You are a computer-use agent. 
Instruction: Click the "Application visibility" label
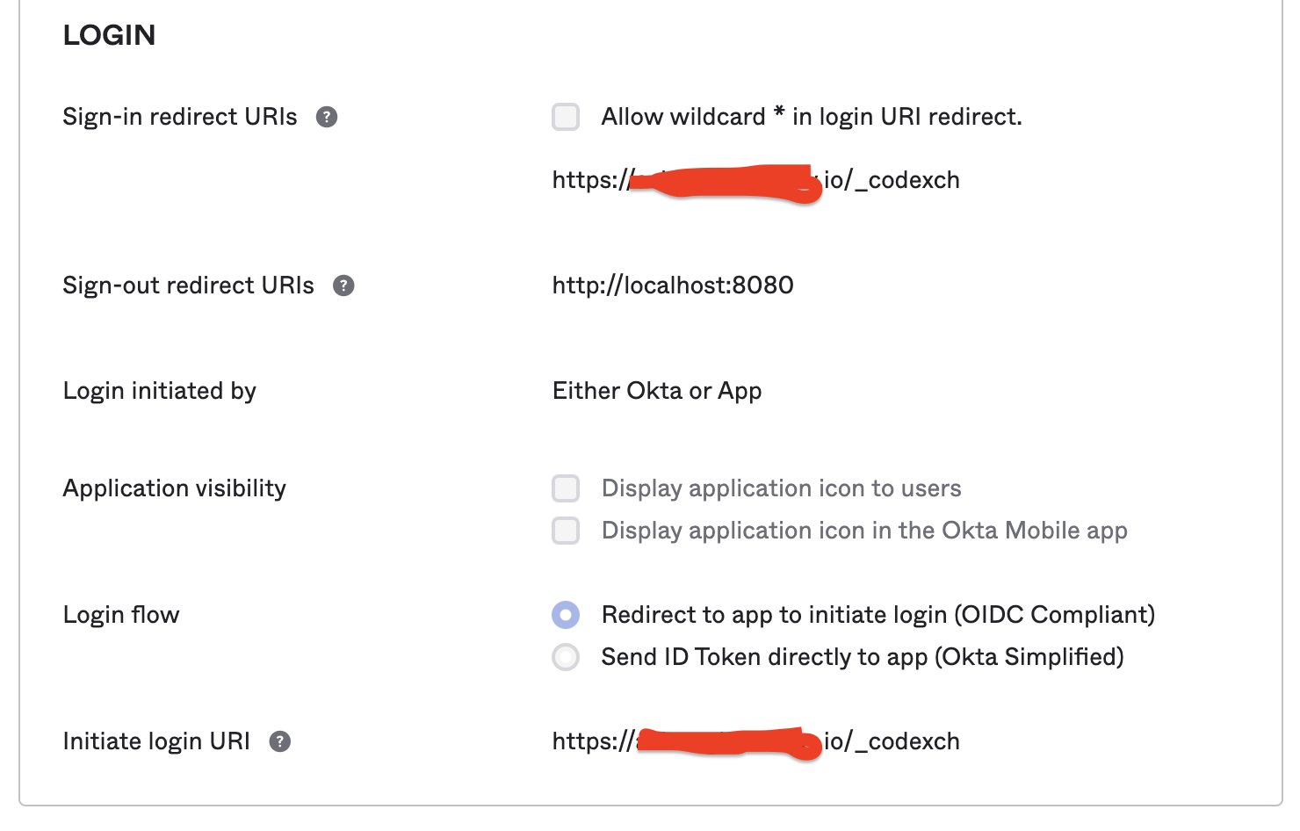click(x=174, y=488)
